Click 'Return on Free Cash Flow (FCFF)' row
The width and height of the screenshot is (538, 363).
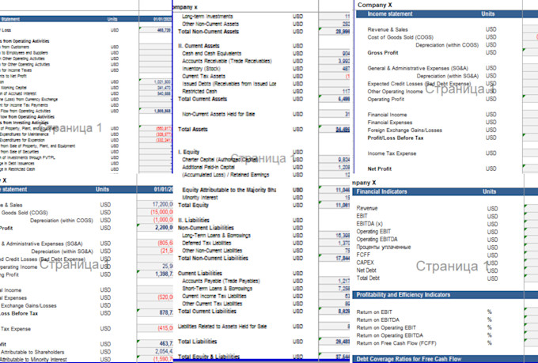396,343
